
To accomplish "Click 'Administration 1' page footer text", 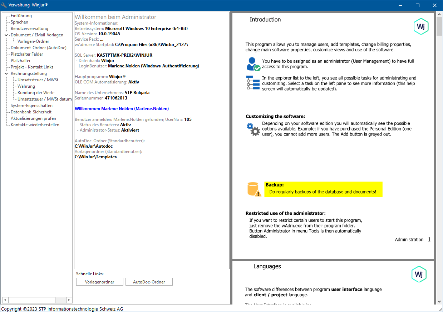I will [x=413, y=240].
